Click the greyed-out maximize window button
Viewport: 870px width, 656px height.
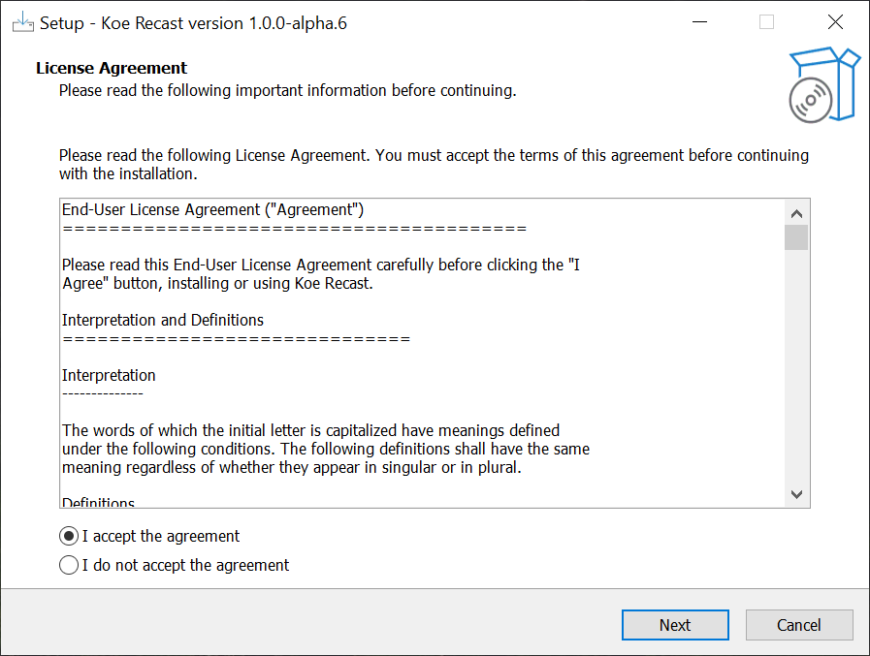click(x=767, y=22)
